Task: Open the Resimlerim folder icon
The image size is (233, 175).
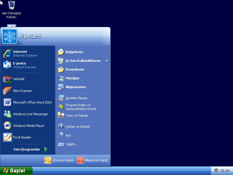Action: (61, 69)
